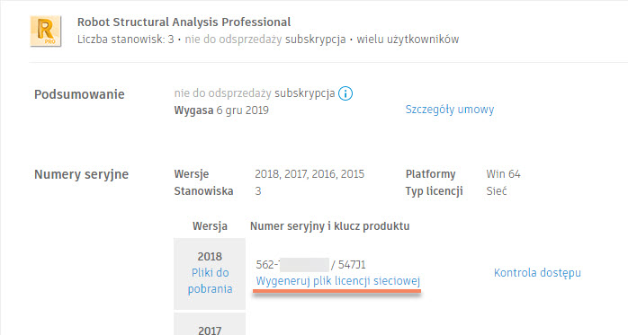
Task: Click Wygeneruj plik licencji sieciowej link
Action: 338,281
